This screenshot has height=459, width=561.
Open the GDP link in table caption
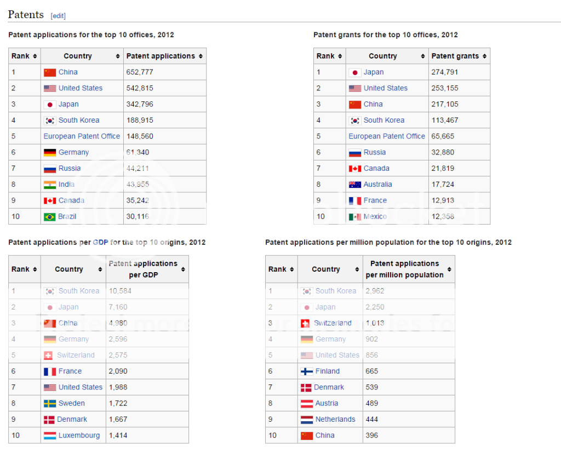click(101, 243)
